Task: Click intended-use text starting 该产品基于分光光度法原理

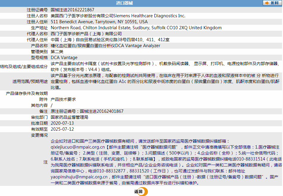Action: pos(165,81)
